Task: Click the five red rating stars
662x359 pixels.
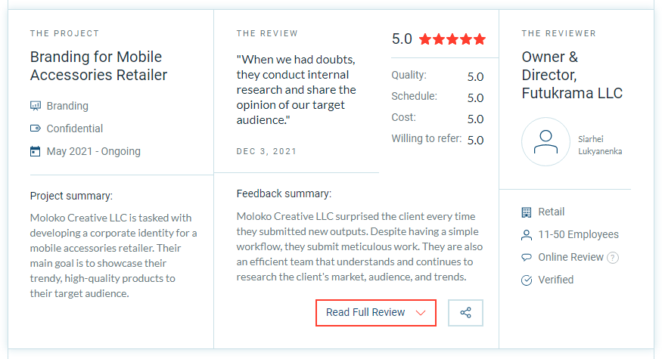Action: coord(452,39)
